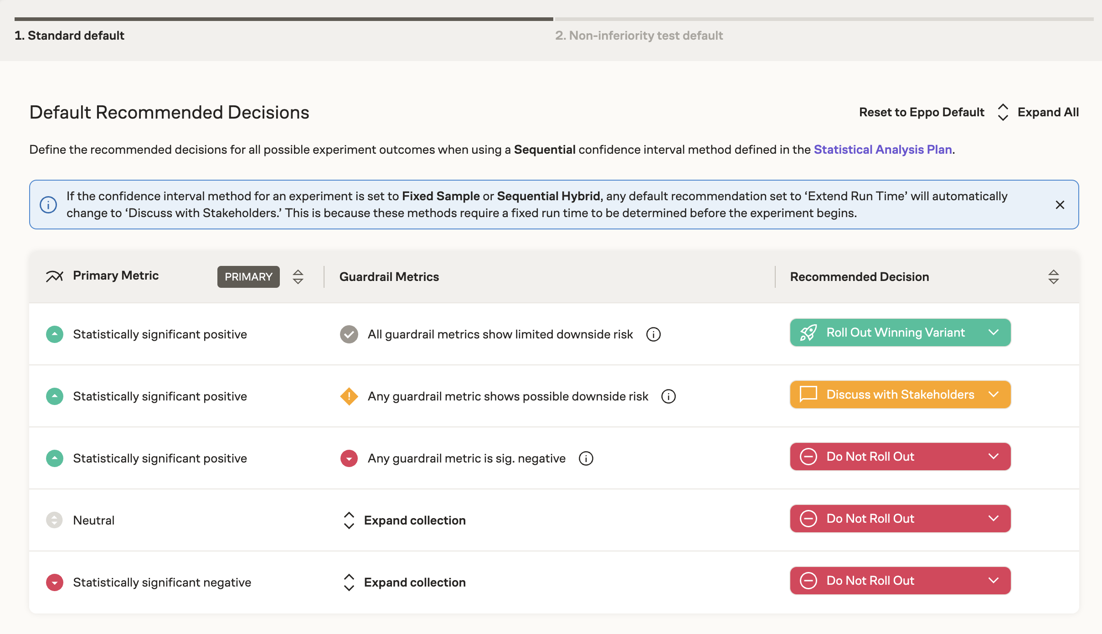The width and height of the screenshot is (1102, 634).
Task: Dismiss the Fixed Sample info banner
Action: [x=1060, y=204]
